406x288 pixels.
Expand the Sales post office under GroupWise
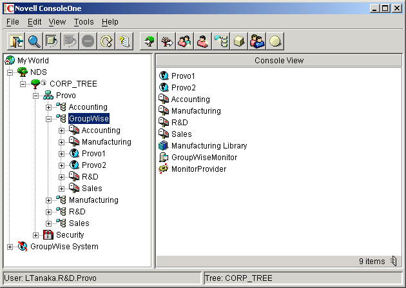pos(61,189)
